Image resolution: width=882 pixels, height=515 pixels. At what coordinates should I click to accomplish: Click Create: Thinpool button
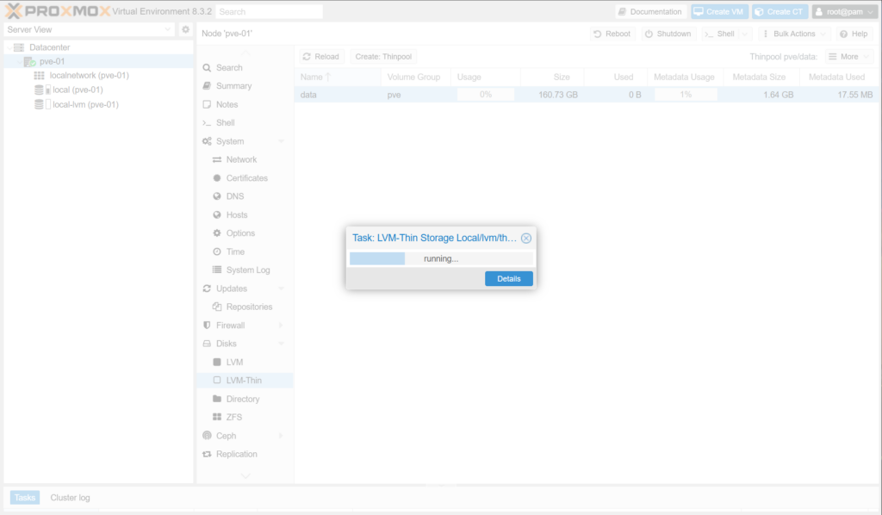tap(383, 57)
